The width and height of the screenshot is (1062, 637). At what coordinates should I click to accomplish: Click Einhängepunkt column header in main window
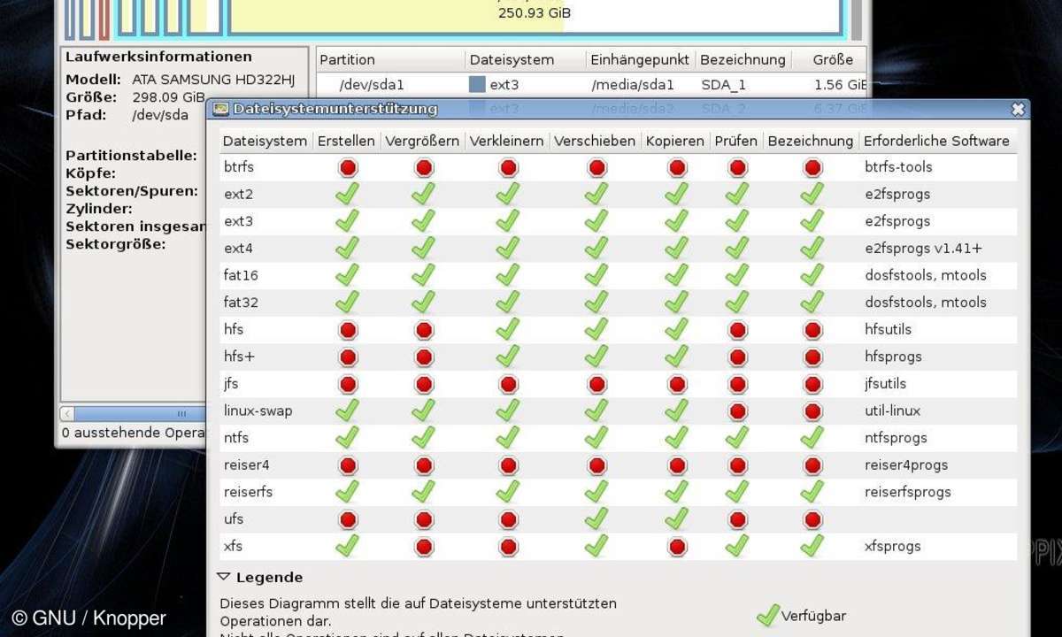641,60
